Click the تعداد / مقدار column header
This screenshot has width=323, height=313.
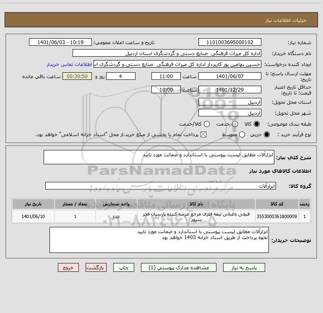coord(75,204)
